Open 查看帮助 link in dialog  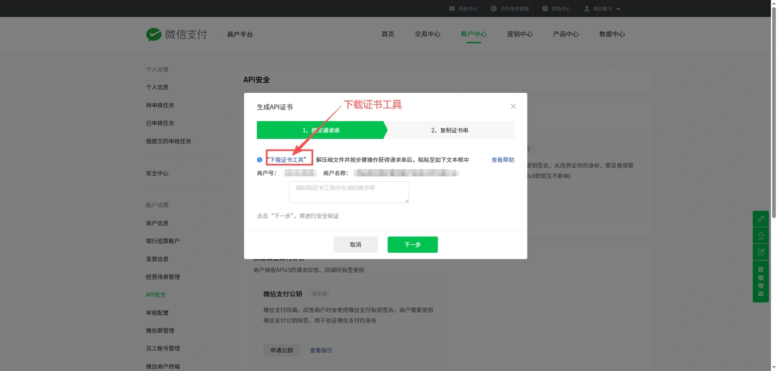[503, 160]
